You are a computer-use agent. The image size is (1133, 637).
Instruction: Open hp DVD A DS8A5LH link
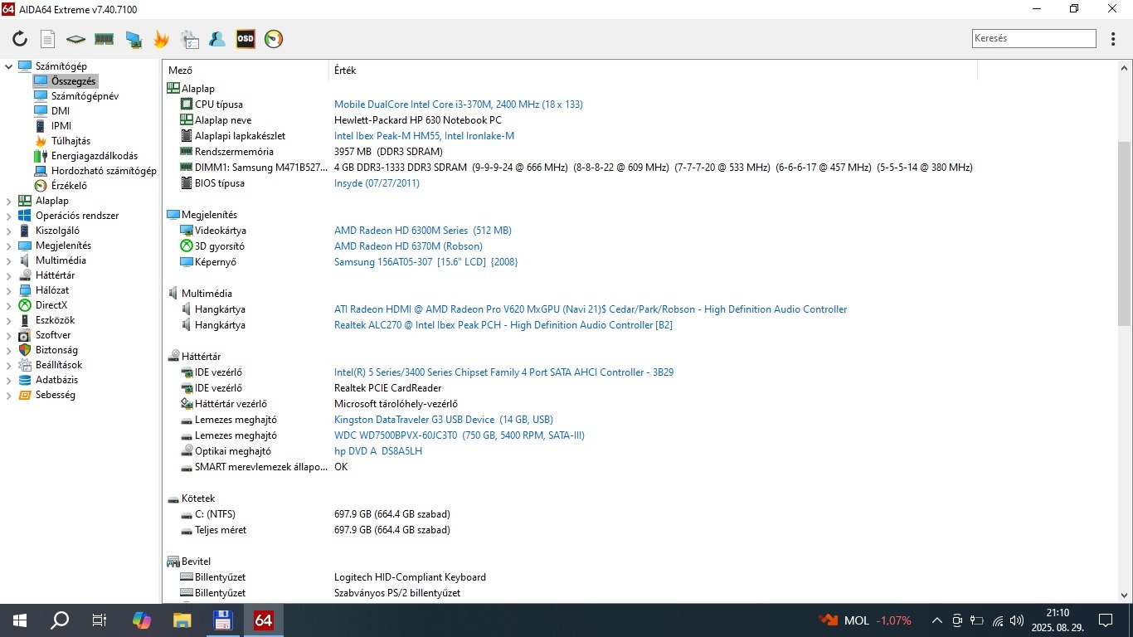click(x=378, y=451)
